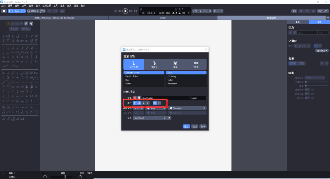Click the loop playback icon
The image size is (330, 179).
coord(195,11)
